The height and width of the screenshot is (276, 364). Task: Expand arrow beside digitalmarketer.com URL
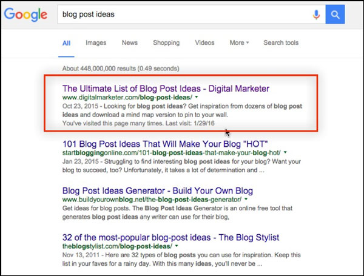(x=197, y=97)
